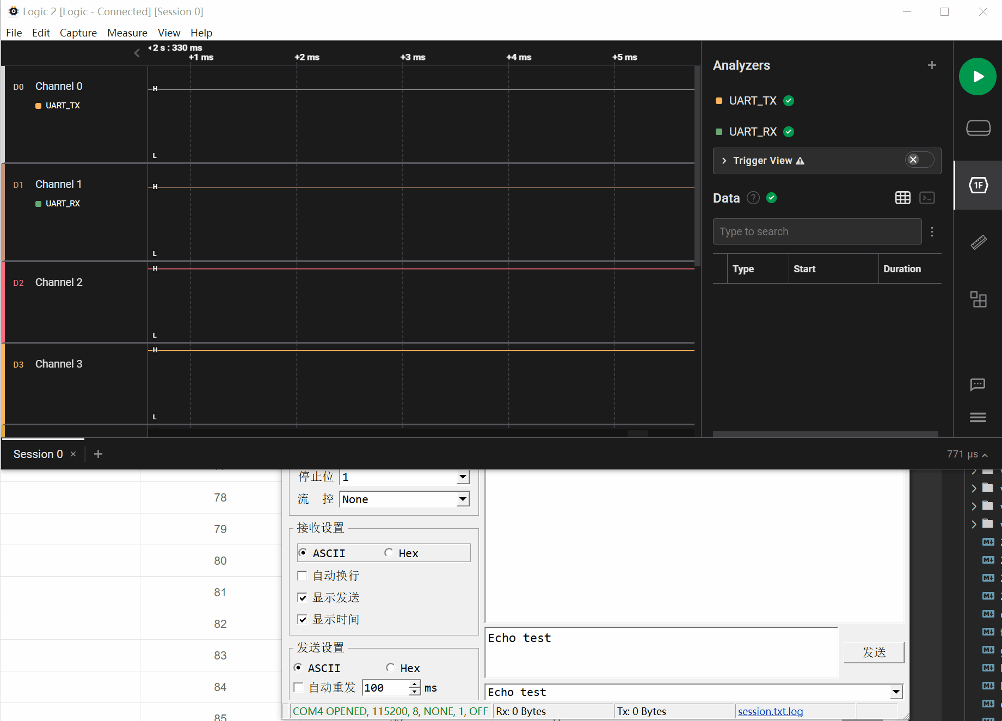1002x721 pixels.
Task: Open the 停止位 stop bits dropdown
Action: (x=463, y=477)
